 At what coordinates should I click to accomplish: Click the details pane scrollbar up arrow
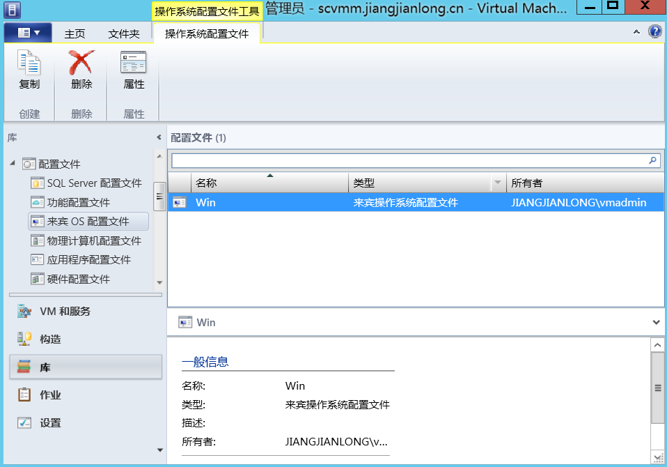pyautogui.click(x=658, y=345)
